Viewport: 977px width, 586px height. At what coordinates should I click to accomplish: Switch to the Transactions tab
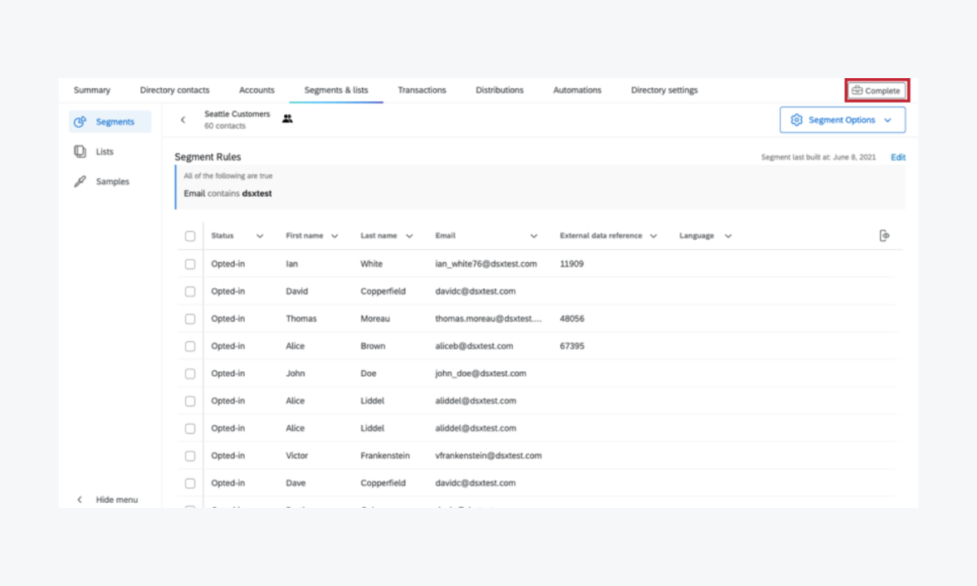[422, 90]
